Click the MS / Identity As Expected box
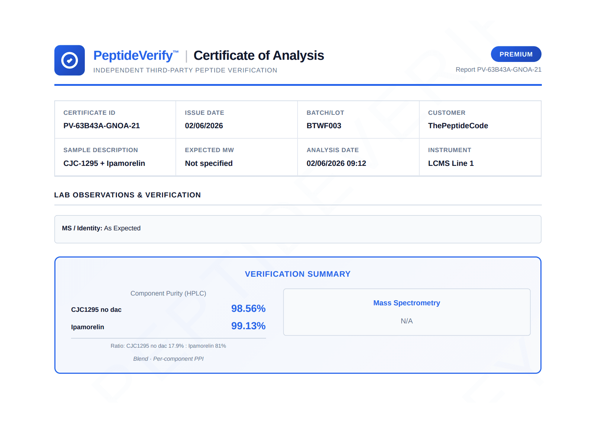This screenshot has height=423, width=598. pos(298,229)
